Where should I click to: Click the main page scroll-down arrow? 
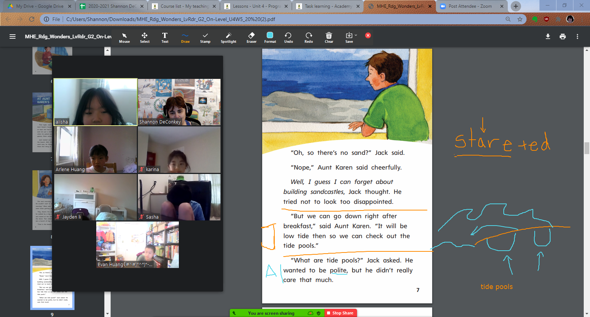pyautogui.click(x=587, y=314)
